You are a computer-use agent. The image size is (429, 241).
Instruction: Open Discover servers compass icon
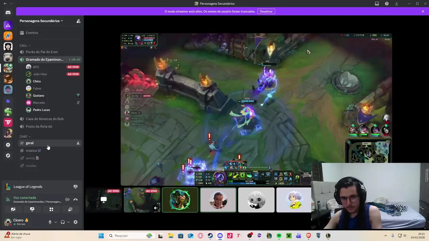(x=8, y=156)
